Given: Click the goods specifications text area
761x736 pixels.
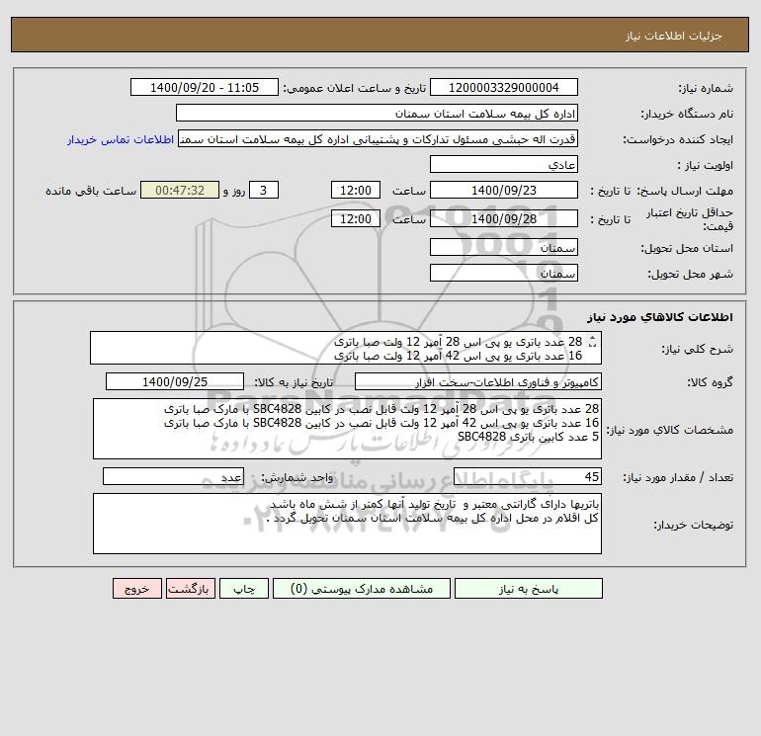Looking at the screenshot, I should 347,429.
